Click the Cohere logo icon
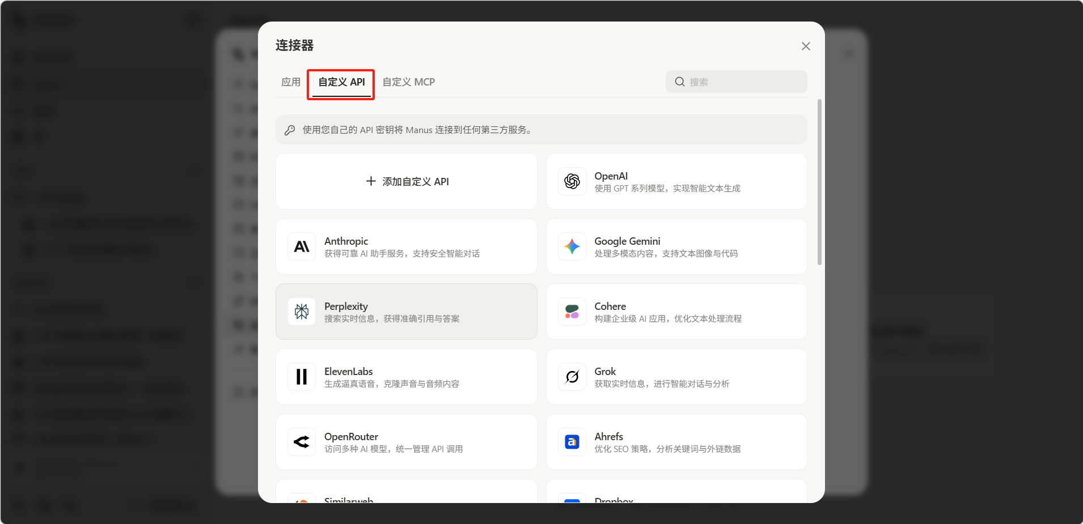This screenshot has width=1083, height=524. point(572,312)
